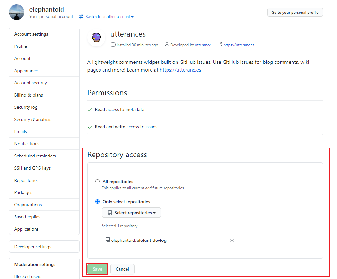
Task: Click the elephantoid profile avatar picture
Action: tap(17, 12)
